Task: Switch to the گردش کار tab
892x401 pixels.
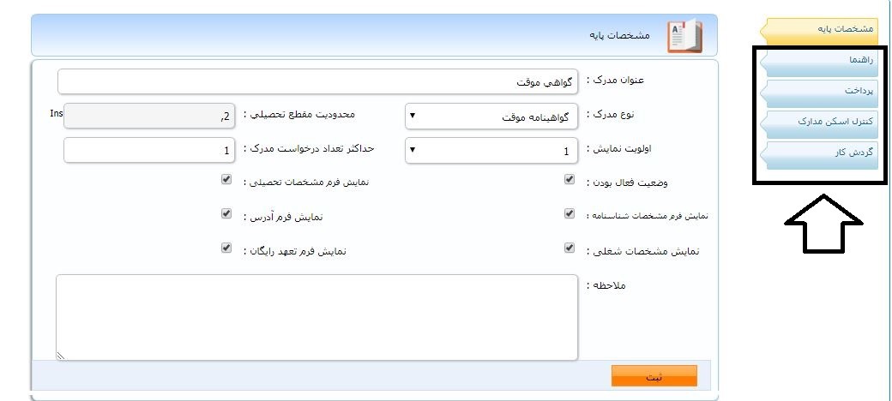Action: (820, 153)
